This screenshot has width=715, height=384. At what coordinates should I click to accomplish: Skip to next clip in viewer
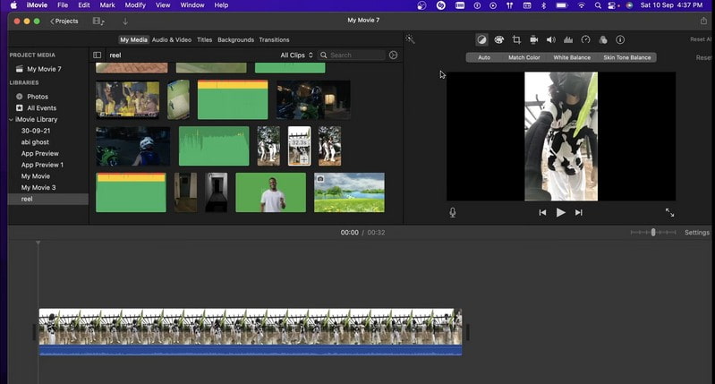(x=579, y=212)
